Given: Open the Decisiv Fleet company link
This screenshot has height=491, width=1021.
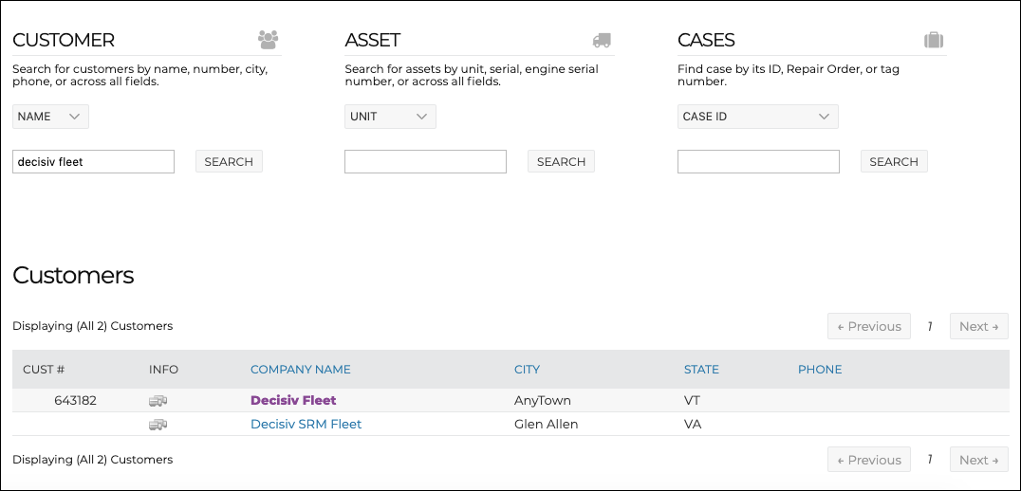Looking at the screenshot, I should [x=293, y=401].
